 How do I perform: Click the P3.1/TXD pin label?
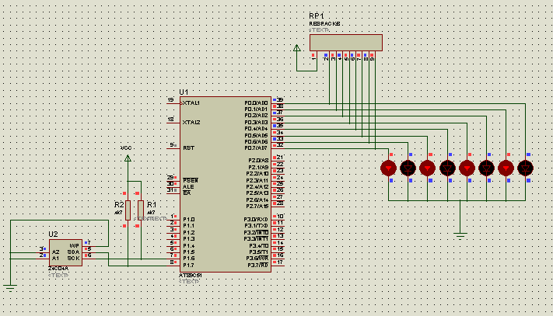point(256,226)
